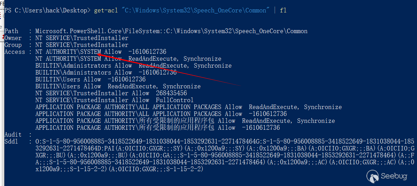
Task: Click the Microsoft.PowerShell.Core FileSystem path value
Action: pyautogui.click(x=171, y=31)
